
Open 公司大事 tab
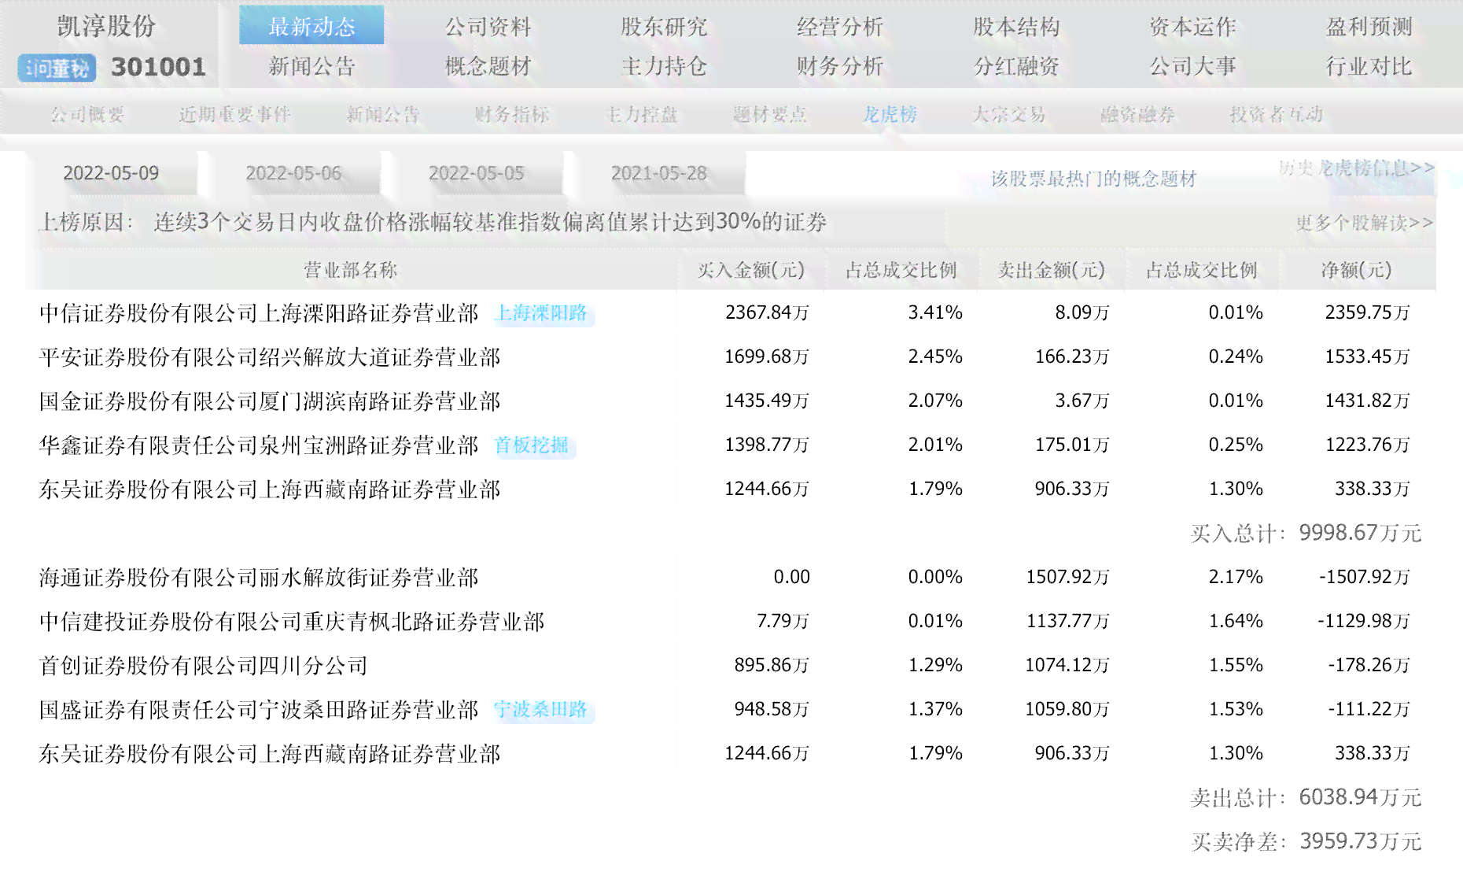1192,66
